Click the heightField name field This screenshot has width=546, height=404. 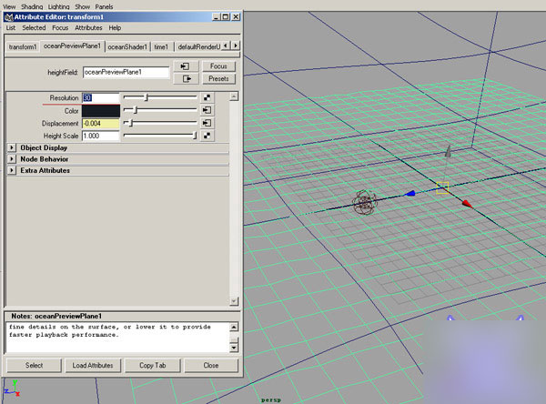[126, 72]
